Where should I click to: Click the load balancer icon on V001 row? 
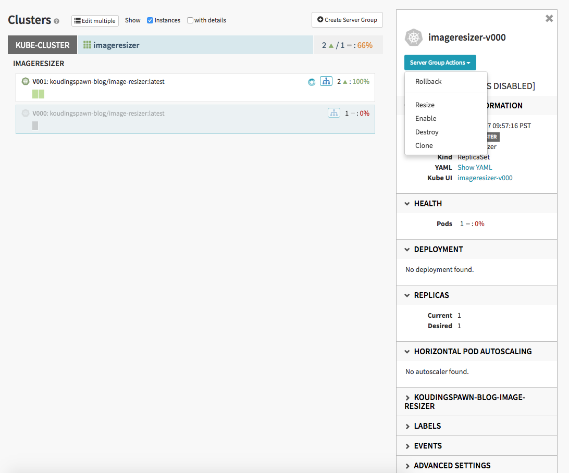coord(326,81)
